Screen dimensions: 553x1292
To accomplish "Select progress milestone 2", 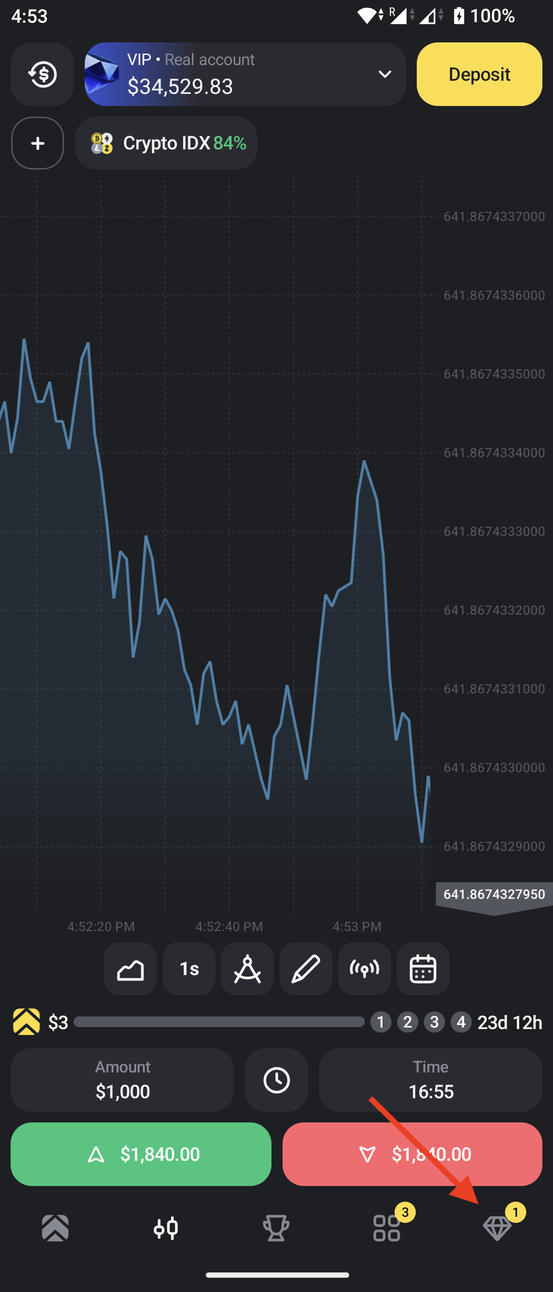I will (x=408, y=1022).
